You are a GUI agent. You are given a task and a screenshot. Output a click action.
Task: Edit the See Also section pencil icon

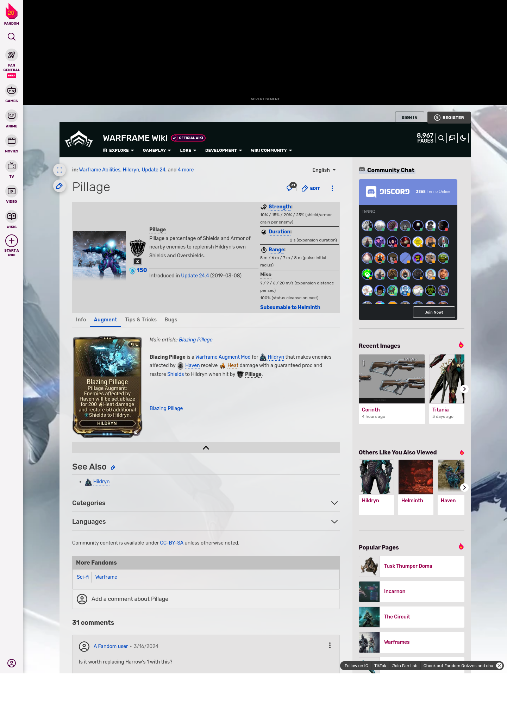click(x=113, y=467)
